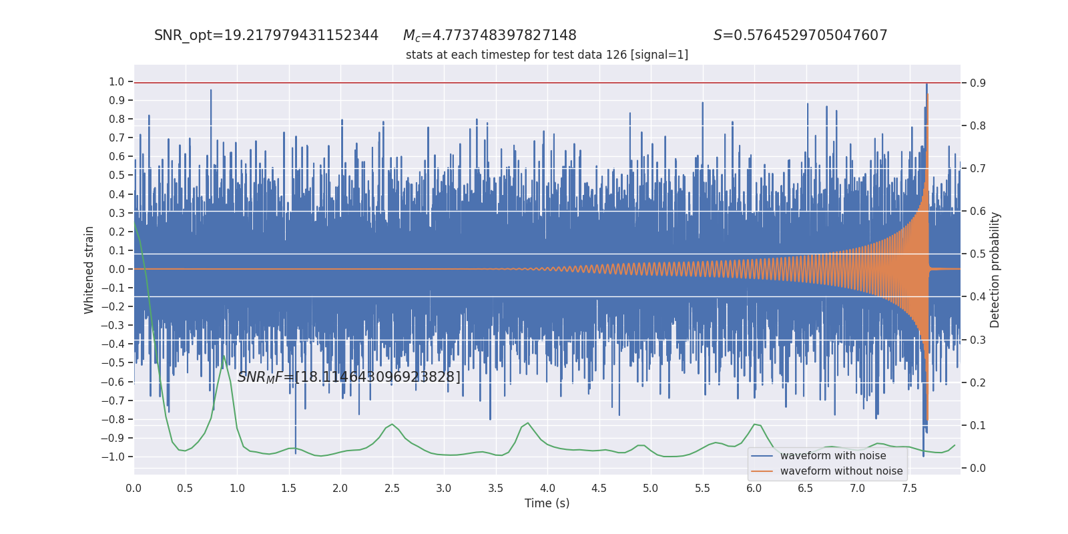Click the S=0.5764529705047607 value

[800, 35]
